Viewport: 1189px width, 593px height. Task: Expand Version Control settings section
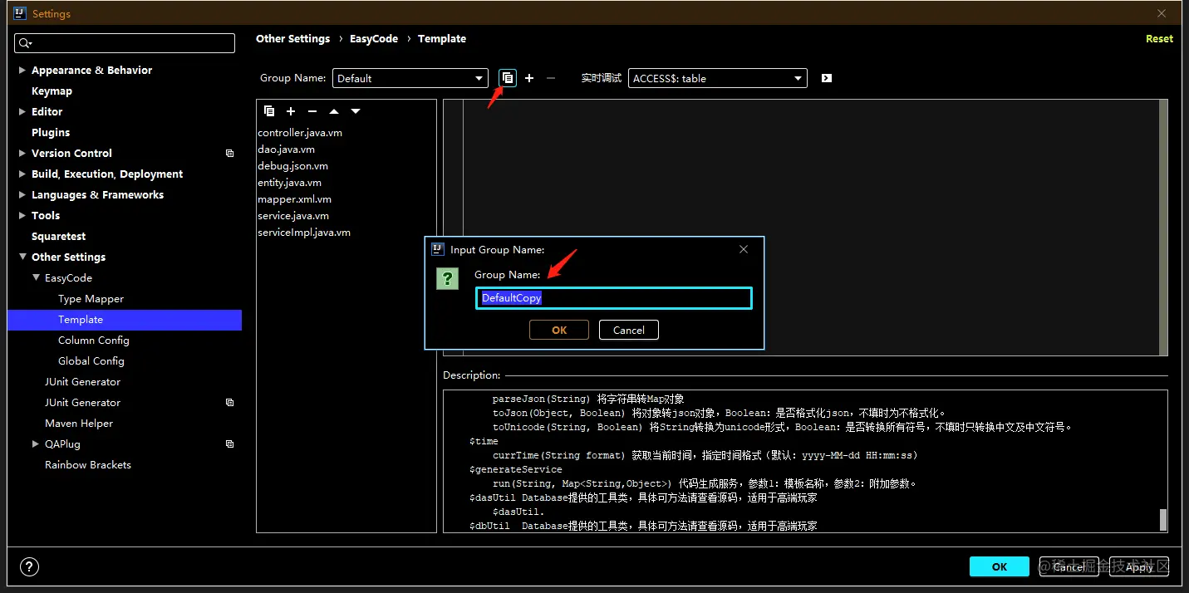[x=22, y=154]
